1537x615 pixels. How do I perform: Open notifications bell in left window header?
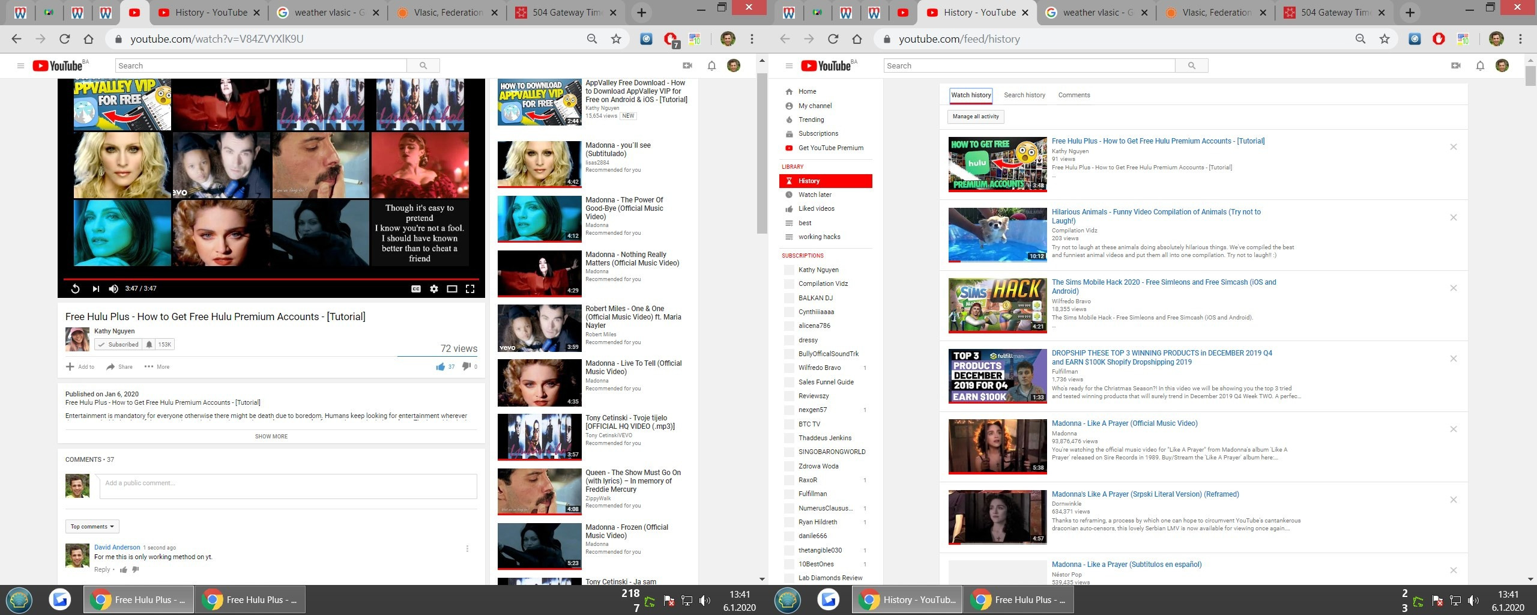(x=711, y=65)
